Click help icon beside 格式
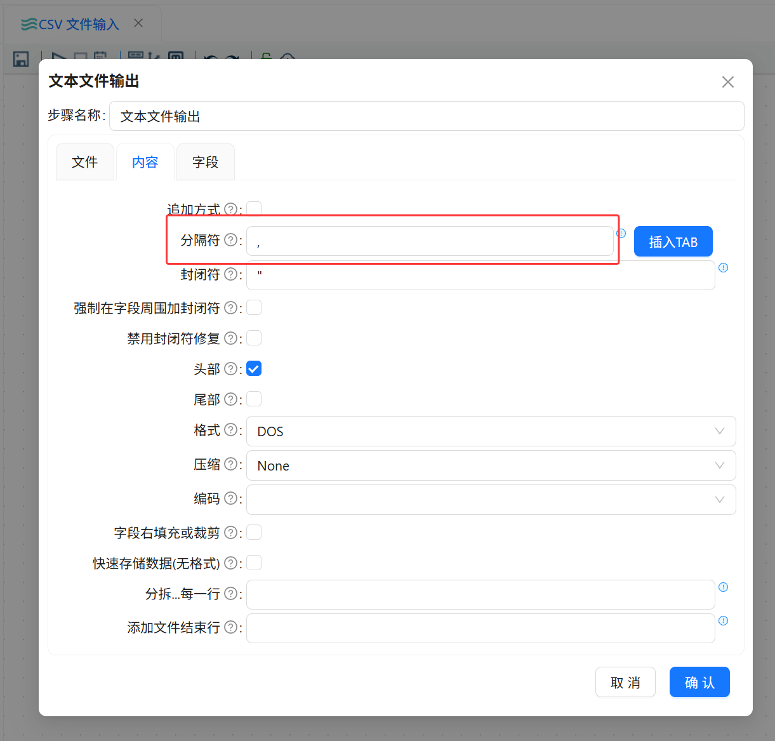 [231, 430]
